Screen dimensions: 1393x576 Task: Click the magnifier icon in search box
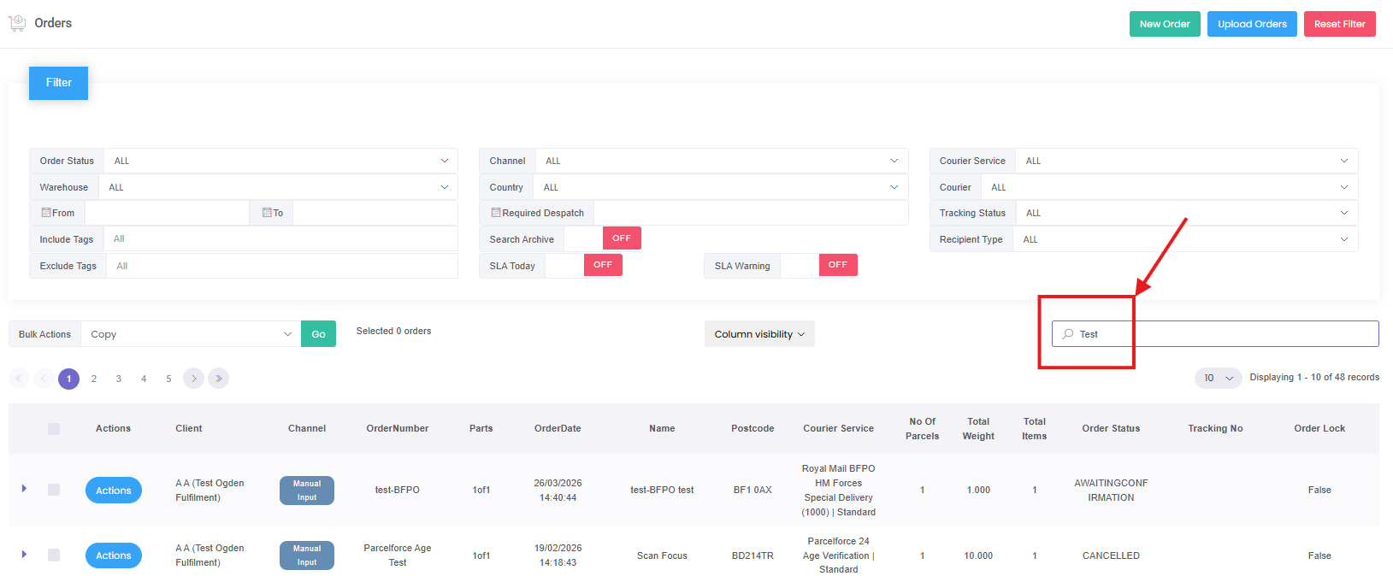pyautogui.click(x=1068, y=334)
